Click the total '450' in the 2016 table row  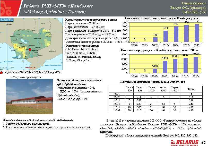tap(191, 110)
